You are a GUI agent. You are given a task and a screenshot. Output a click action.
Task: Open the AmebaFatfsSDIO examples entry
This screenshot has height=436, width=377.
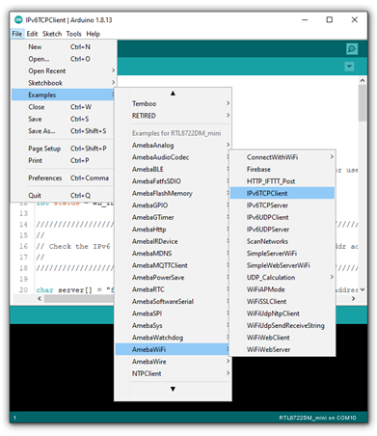[x=173, y=181]
